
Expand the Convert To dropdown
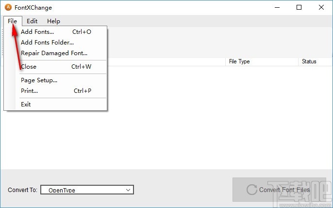(87, 190)
